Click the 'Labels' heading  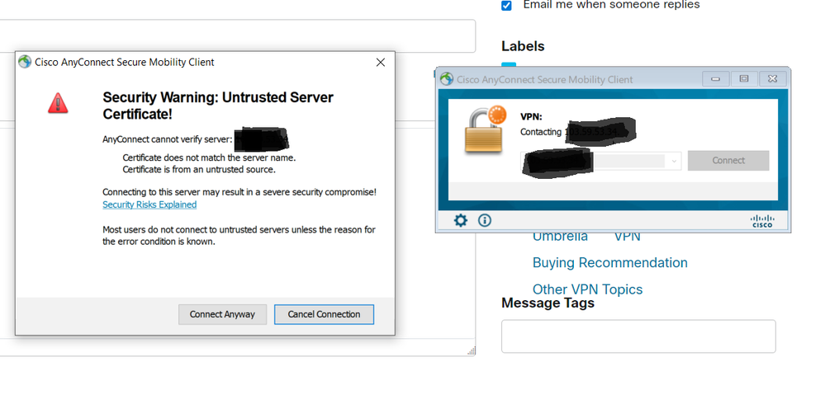pos(523,46)
